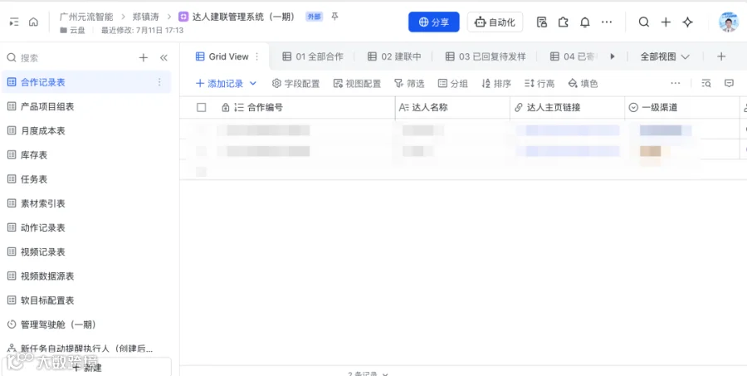Open the 任务表 table
747x376 pixels.
(x=85, y=179)
